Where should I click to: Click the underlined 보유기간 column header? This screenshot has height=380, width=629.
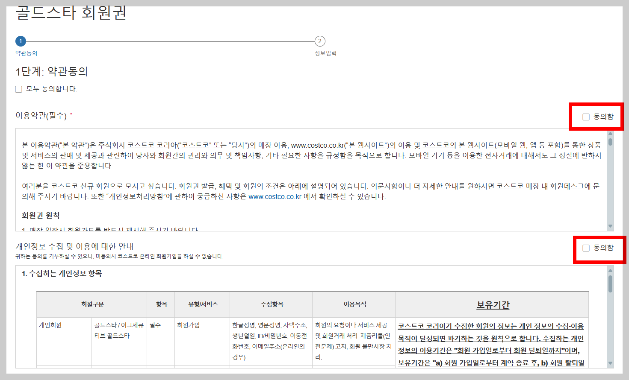tap(493, 305)
